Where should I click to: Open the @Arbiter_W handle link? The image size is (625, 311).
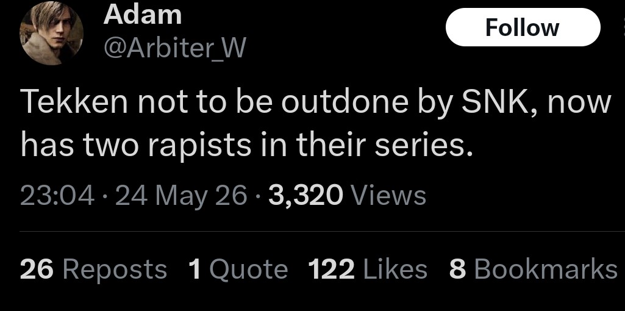point(175,48)
